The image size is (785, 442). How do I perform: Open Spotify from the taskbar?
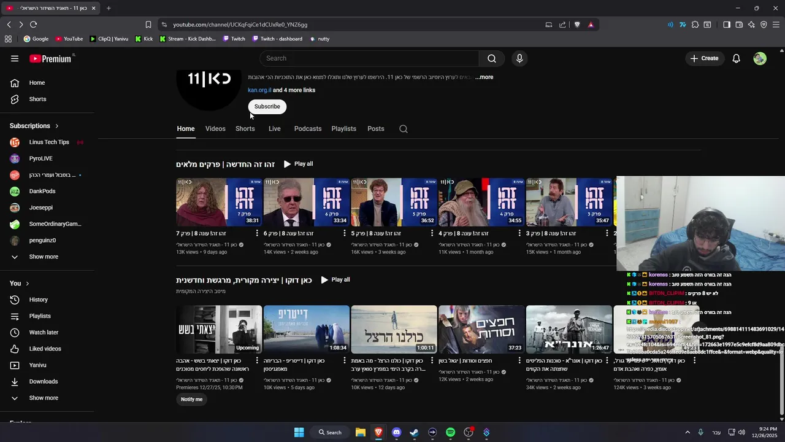[450, 432]
